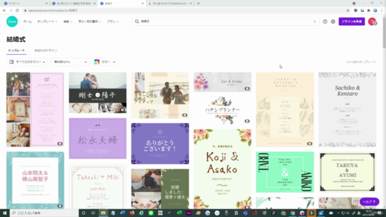Open the Task View taskbar icon
This screenshot has width=386, height=217.
pyautogui.click(x=93, y=213)
